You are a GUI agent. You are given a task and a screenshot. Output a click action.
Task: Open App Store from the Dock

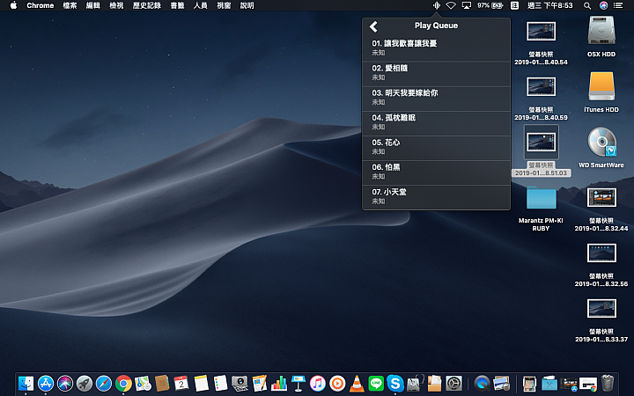pos(45,383)
